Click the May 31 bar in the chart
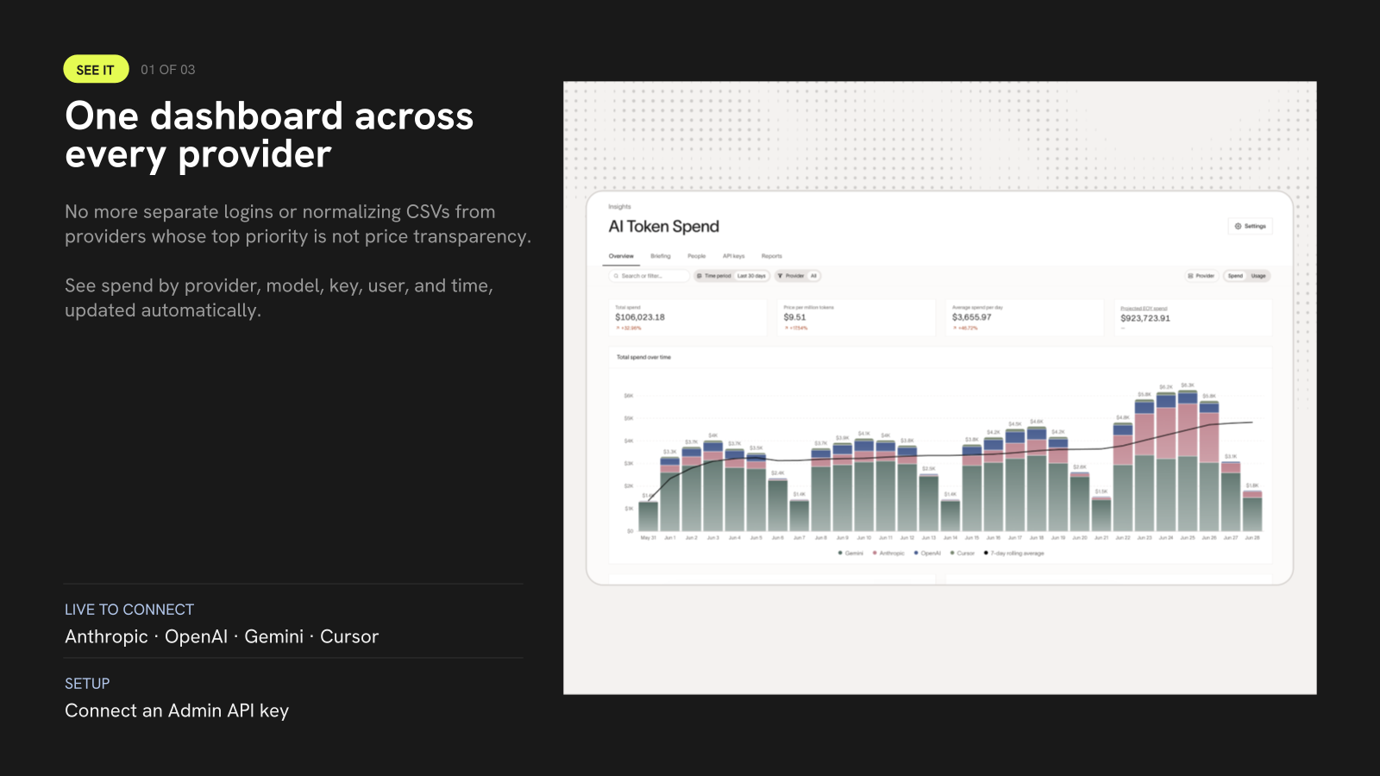Screen dimensions: 1380x776 click(649, 516)
